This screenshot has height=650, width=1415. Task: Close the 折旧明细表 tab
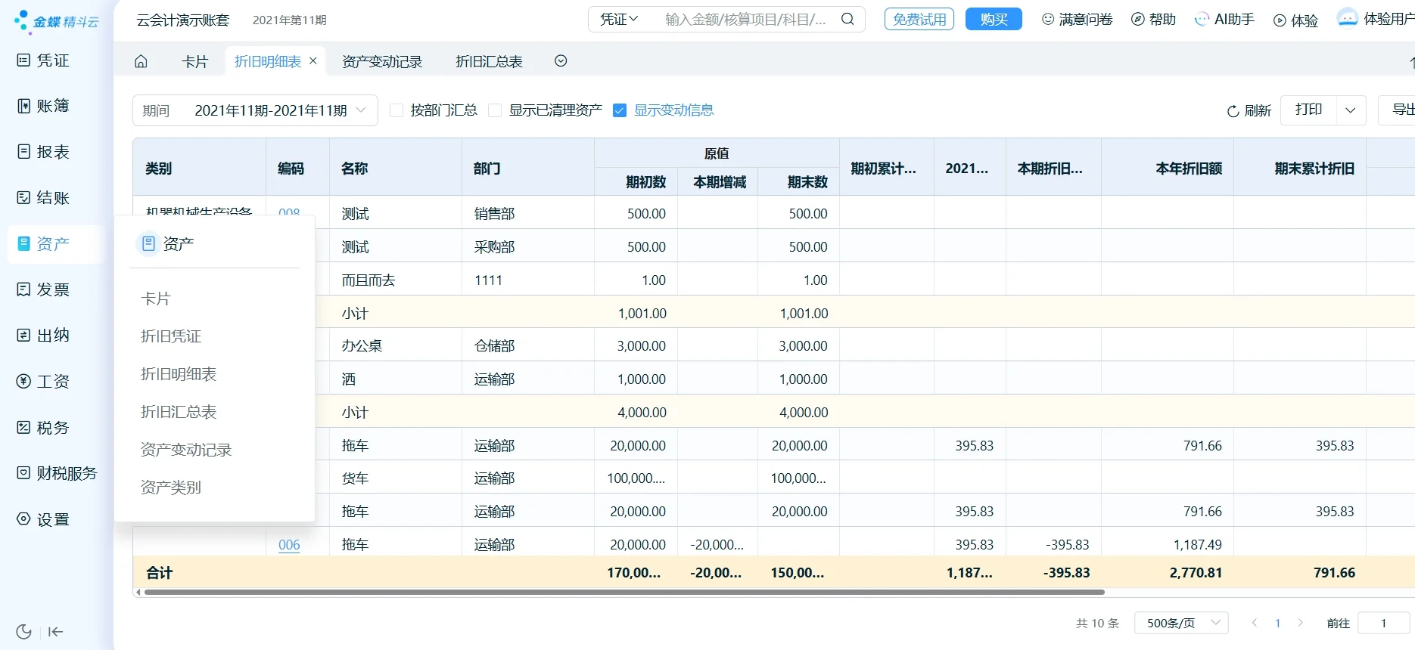tap(313, 60)
